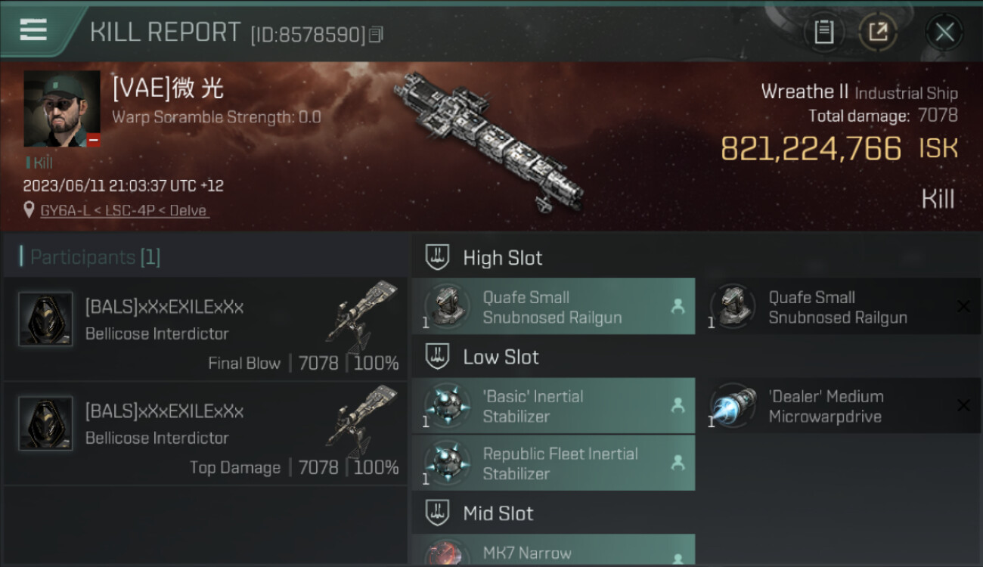Click X mark on 'Dealer' Medium Microwarpdrive
The width and height of the screenshot is (983, 567).
[963, 406]
